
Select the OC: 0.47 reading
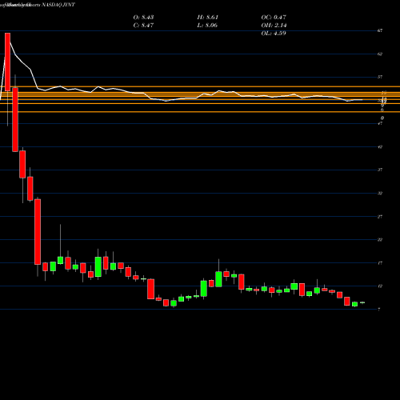click(x=274, y=18)
